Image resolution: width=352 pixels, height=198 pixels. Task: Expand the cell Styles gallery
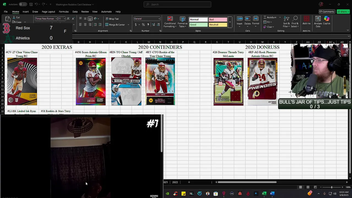pyautogui.click(x=230, y=22)
